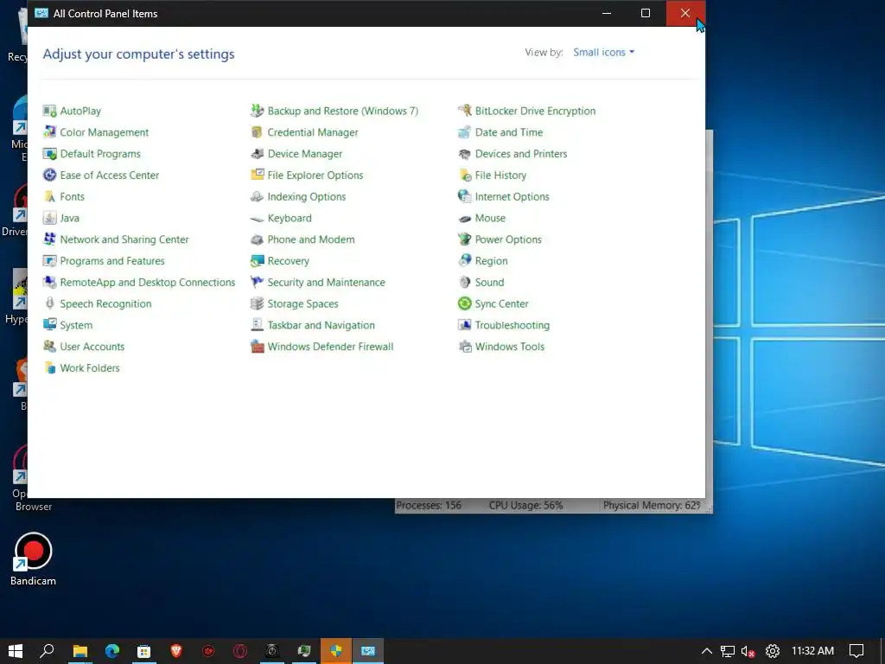Open Microsoft Store from the taskbar

pyautogui.click(x=144, y=651)
